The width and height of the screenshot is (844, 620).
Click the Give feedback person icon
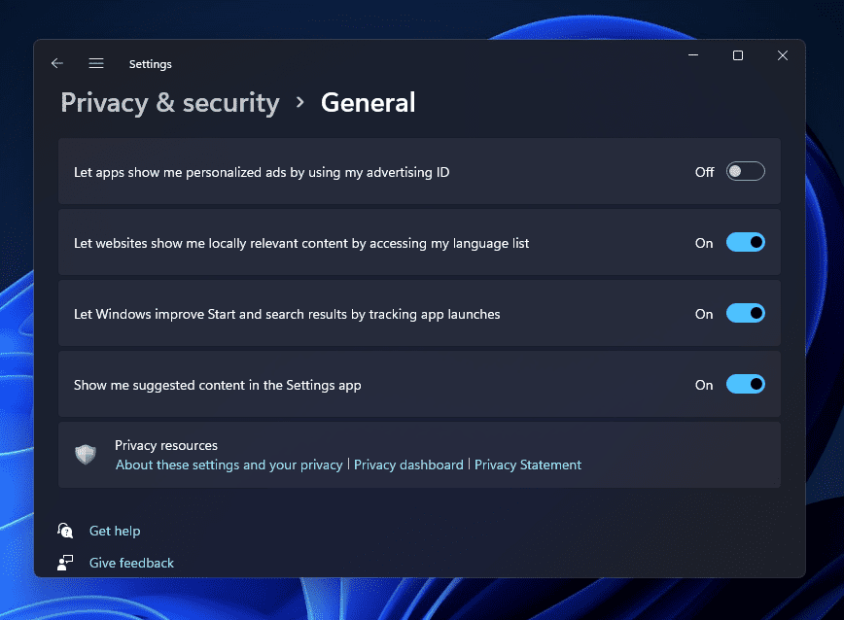[65, 563]
